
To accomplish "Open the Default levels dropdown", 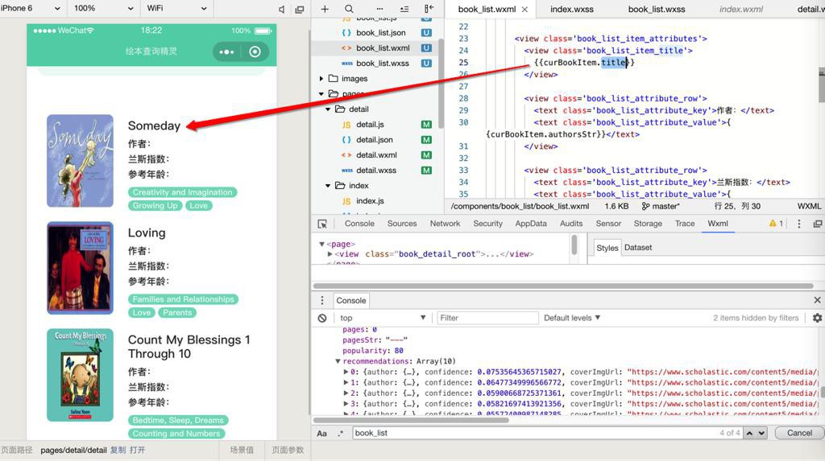I will 571,318.
